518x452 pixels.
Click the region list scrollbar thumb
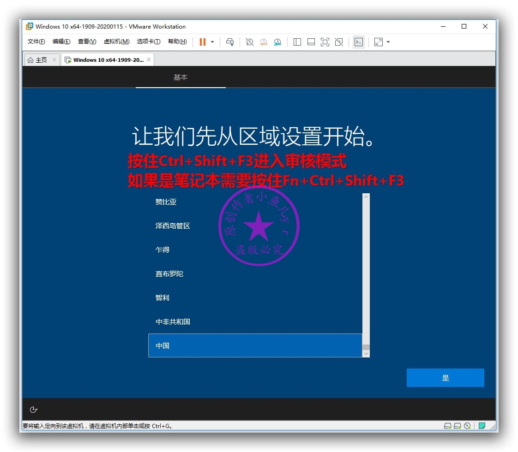(x=366, y=347)
